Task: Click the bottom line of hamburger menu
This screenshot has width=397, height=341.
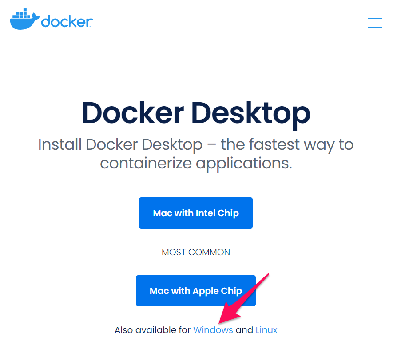Action: point(375,27)
